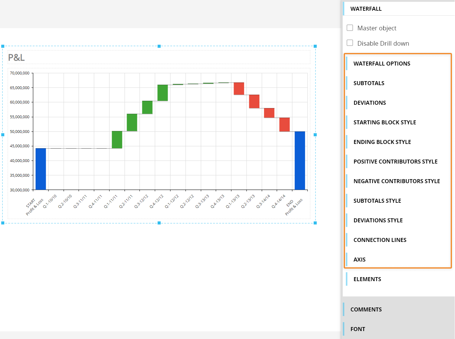This screenshot has width=455, height=339.
Task: Open the Subtotals Style section
Action: [x=377, y=201]
